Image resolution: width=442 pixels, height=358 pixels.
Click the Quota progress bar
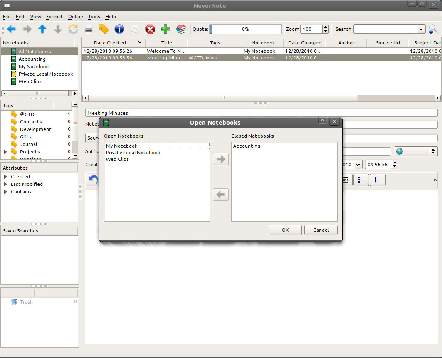pos(245,29)
